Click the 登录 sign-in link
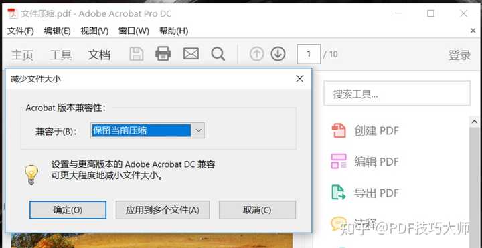The width and height of the screenshot is (482, 248). point(459,55)
